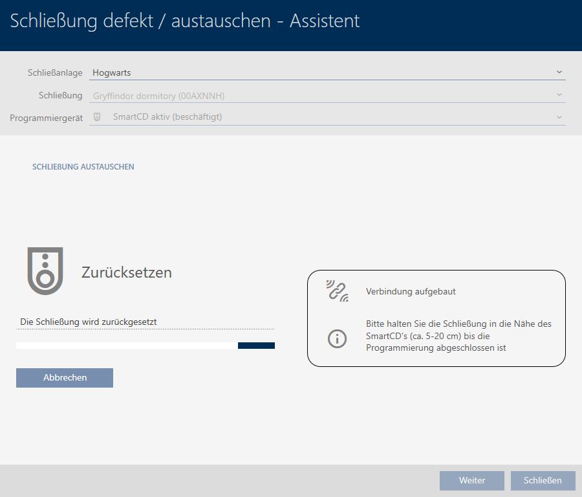Click the SmartCD proximity hint text

(x=458, y=336)
